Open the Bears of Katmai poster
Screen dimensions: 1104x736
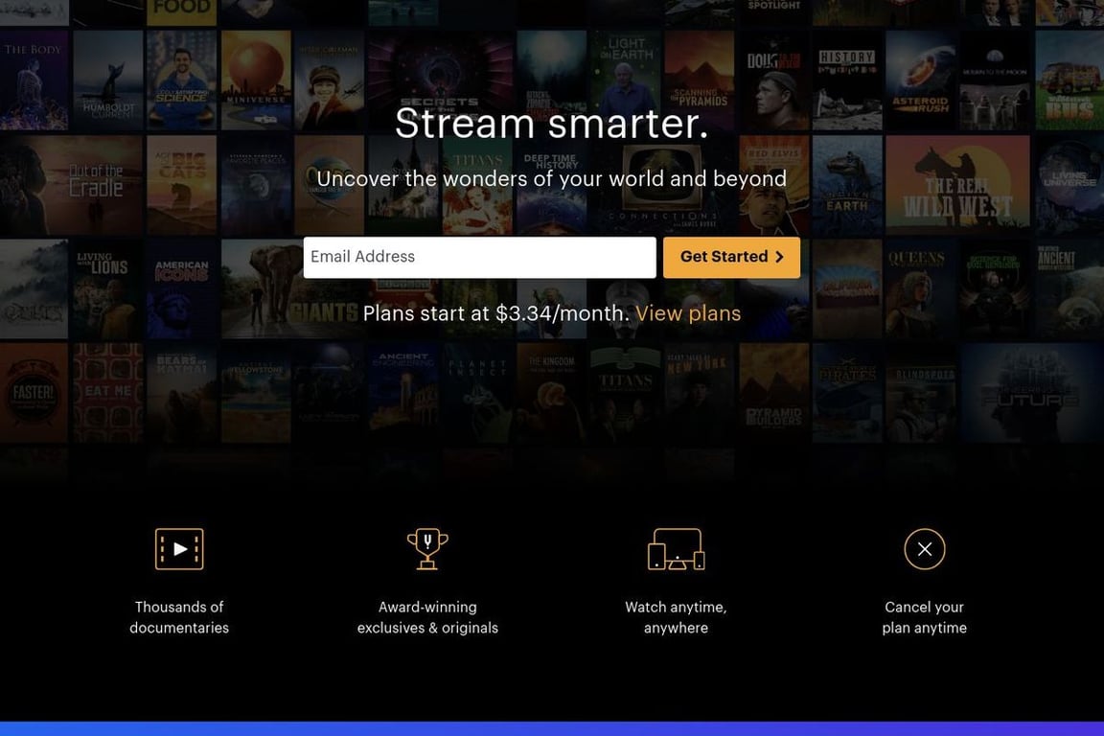pyautogui.click(x=182, y=393)
